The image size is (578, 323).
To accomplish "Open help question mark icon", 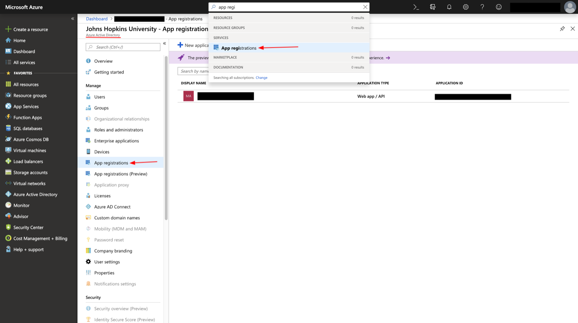I will pos(482,7).
